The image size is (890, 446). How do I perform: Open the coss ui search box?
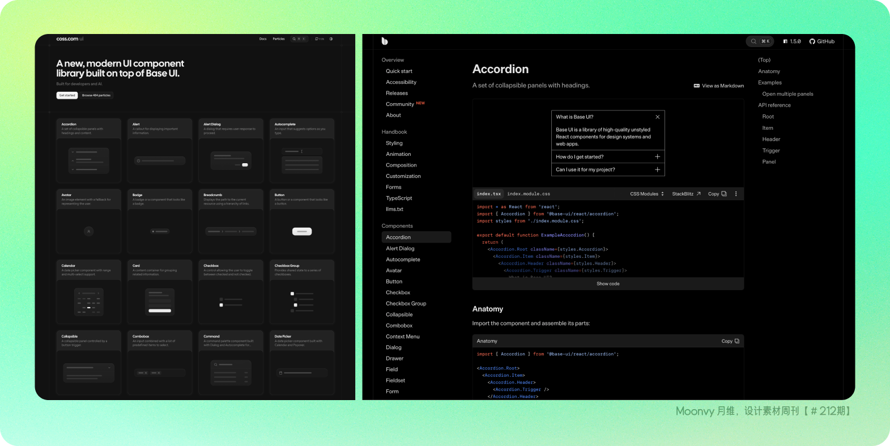299,39
